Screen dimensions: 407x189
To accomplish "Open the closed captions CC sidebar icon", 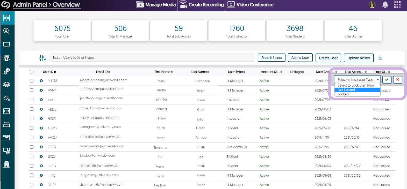I will pyautogui.click(x=6, y=111).
